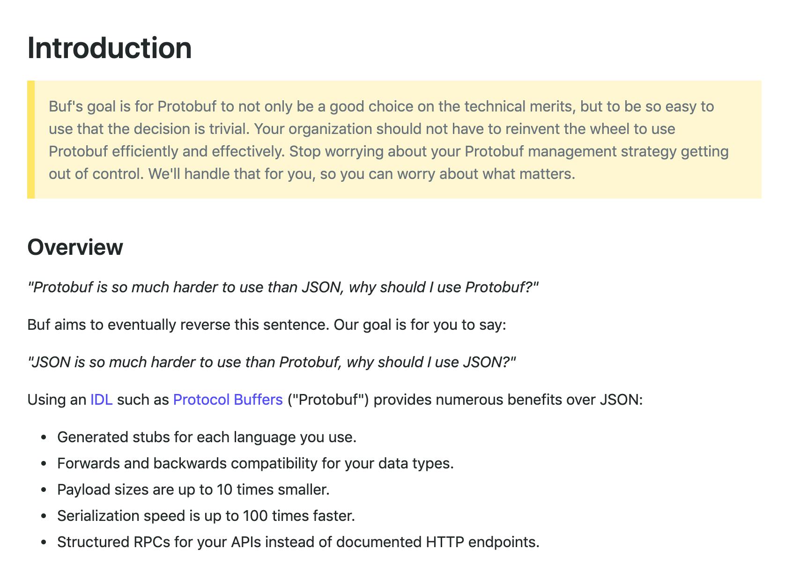This screenshot has height=564, width=785.
Task: Open the Protocol Buffers link
Action: tap(228, 400)
